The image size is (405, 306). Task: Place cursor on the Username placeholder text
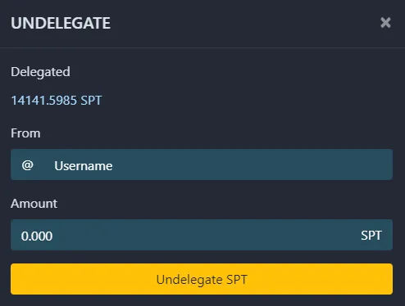point(84,166)
